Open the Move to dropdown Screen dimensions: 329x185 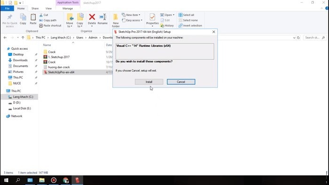[x=70, y=25]
